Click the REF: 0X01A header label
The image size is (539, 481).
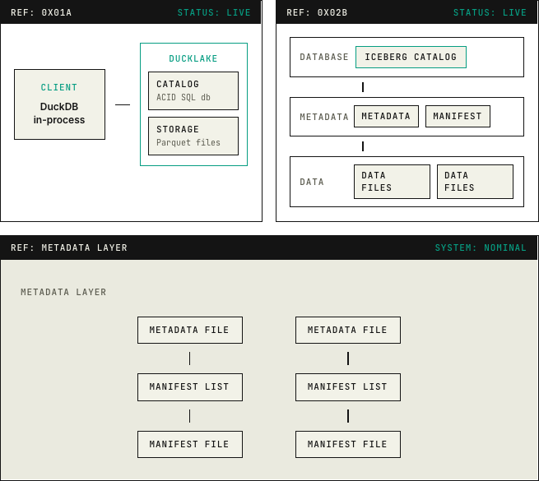[41, 12]
